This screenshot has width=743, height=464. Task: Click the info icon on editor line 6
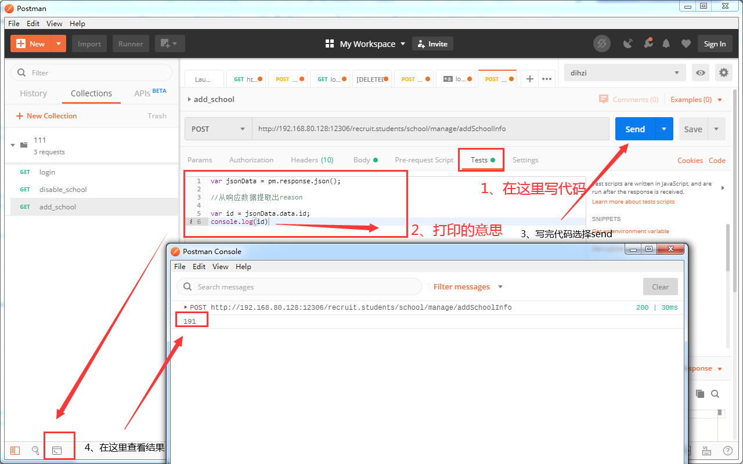click(x=191, y=222)
